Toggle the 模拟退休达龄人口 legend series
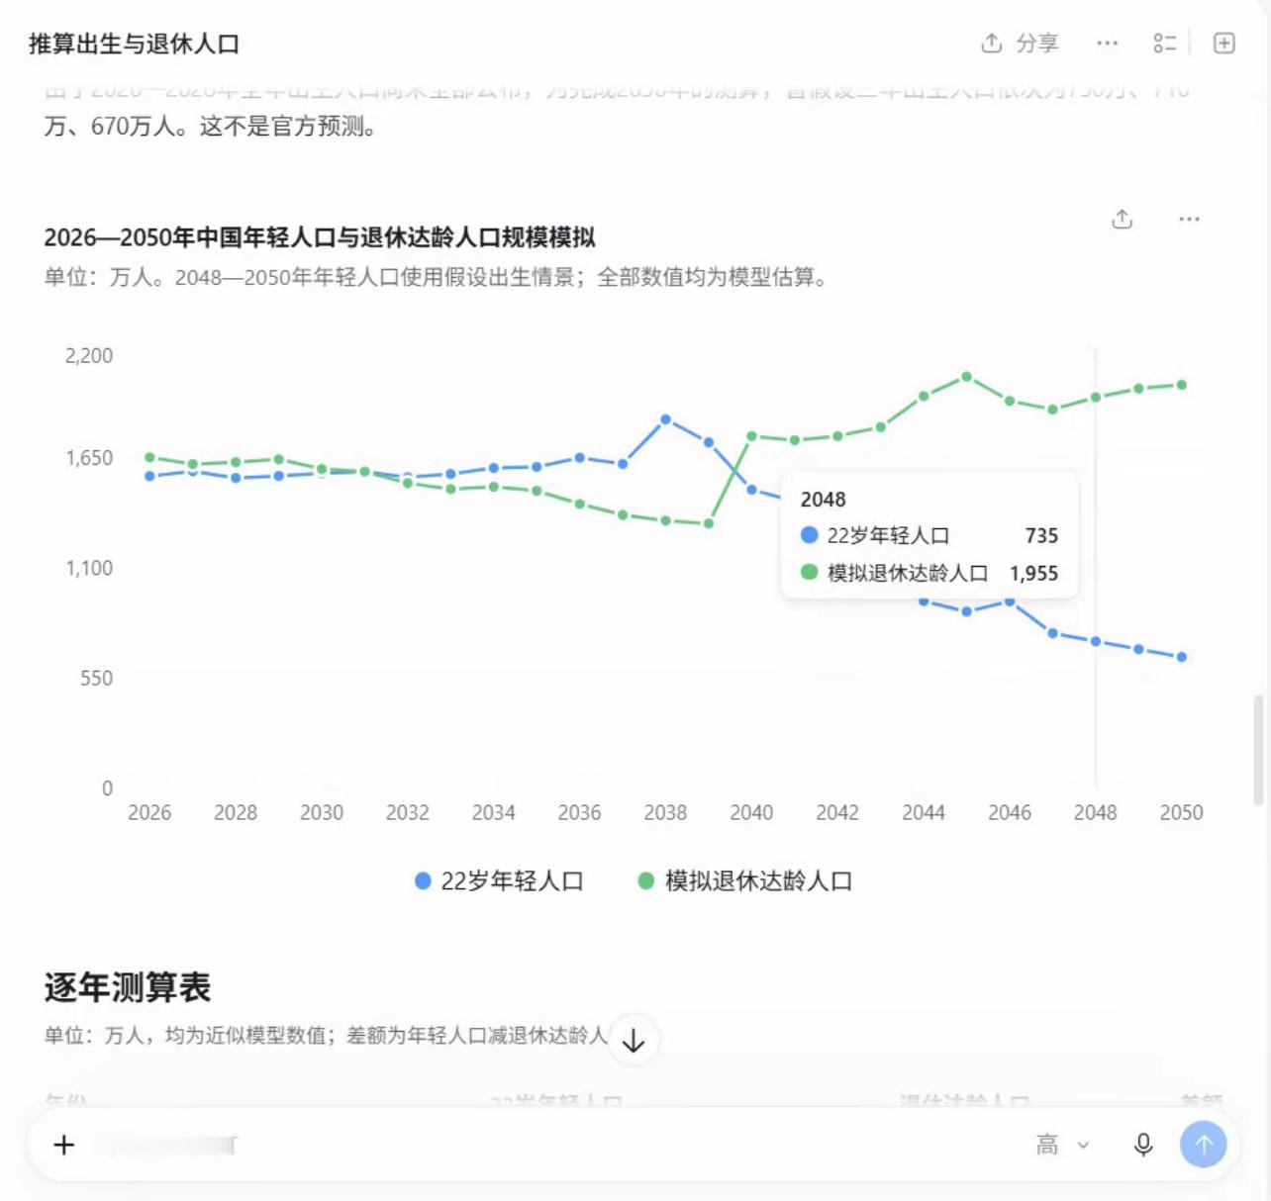The height and width of the screenshot is (1201, 1271). [745, 880]
